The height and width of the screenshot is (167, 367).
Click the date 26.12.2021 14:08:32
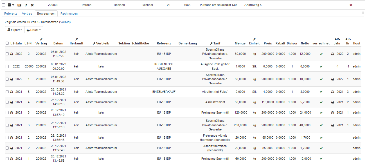[x=58, y=92]
